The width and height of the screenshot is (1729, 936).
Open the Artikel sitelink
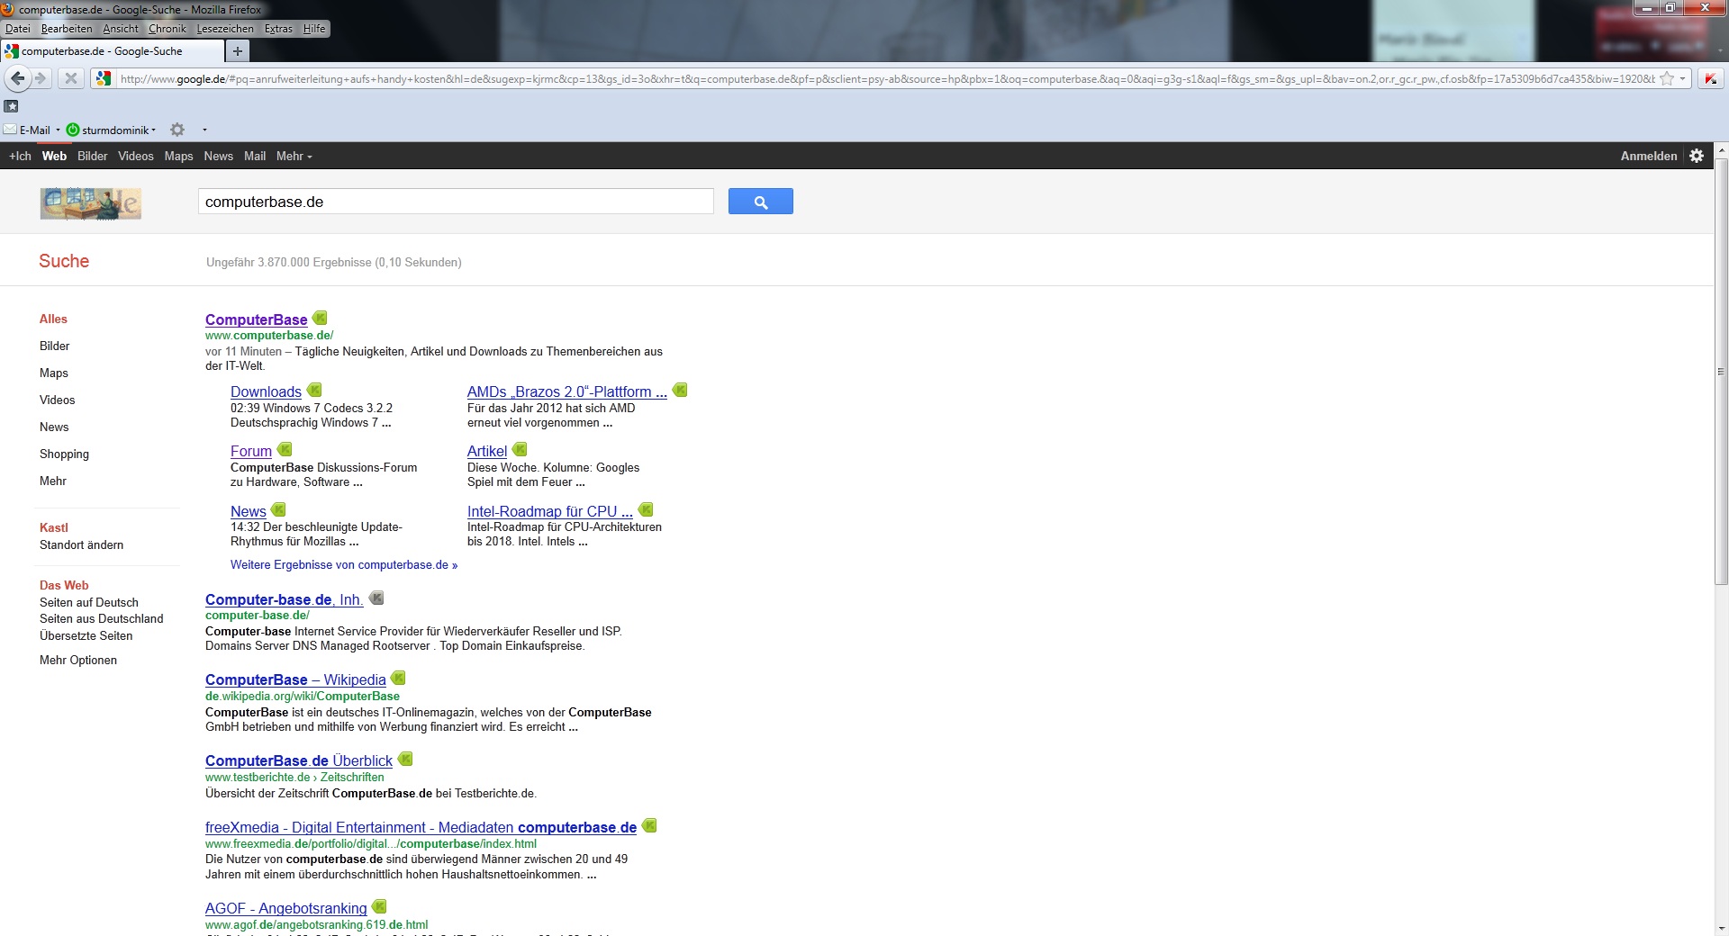(487, 451)
